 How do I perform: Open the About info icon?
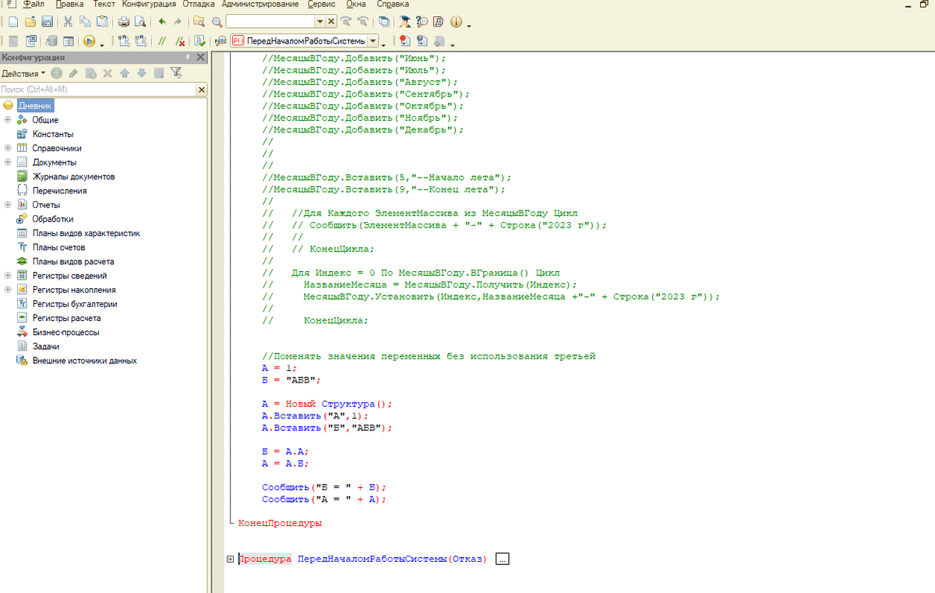pyautogui.click(x=456, y=22)
